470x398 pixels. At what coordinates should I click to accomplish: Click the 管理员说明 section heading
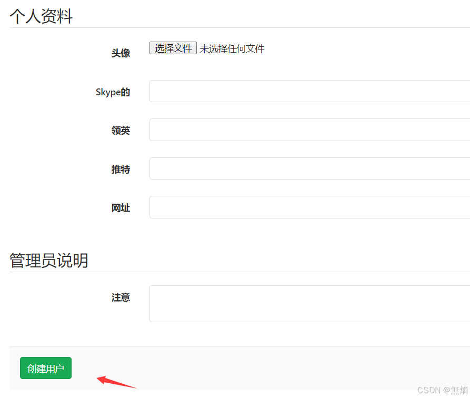[49, 261]
